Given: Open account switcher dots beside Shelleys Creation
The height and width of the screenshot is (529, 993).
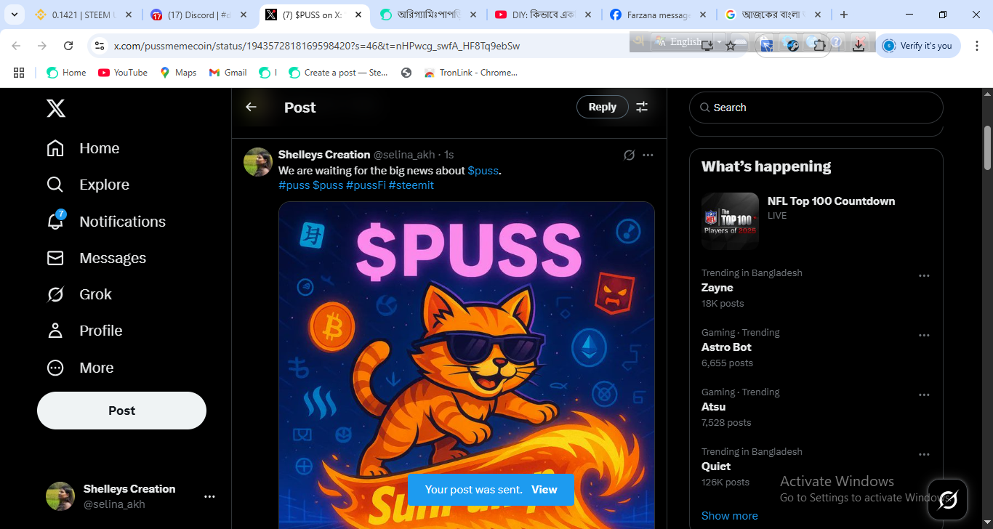Looking at the screenshot, I should pyautogui.click(x=209, y=496).
